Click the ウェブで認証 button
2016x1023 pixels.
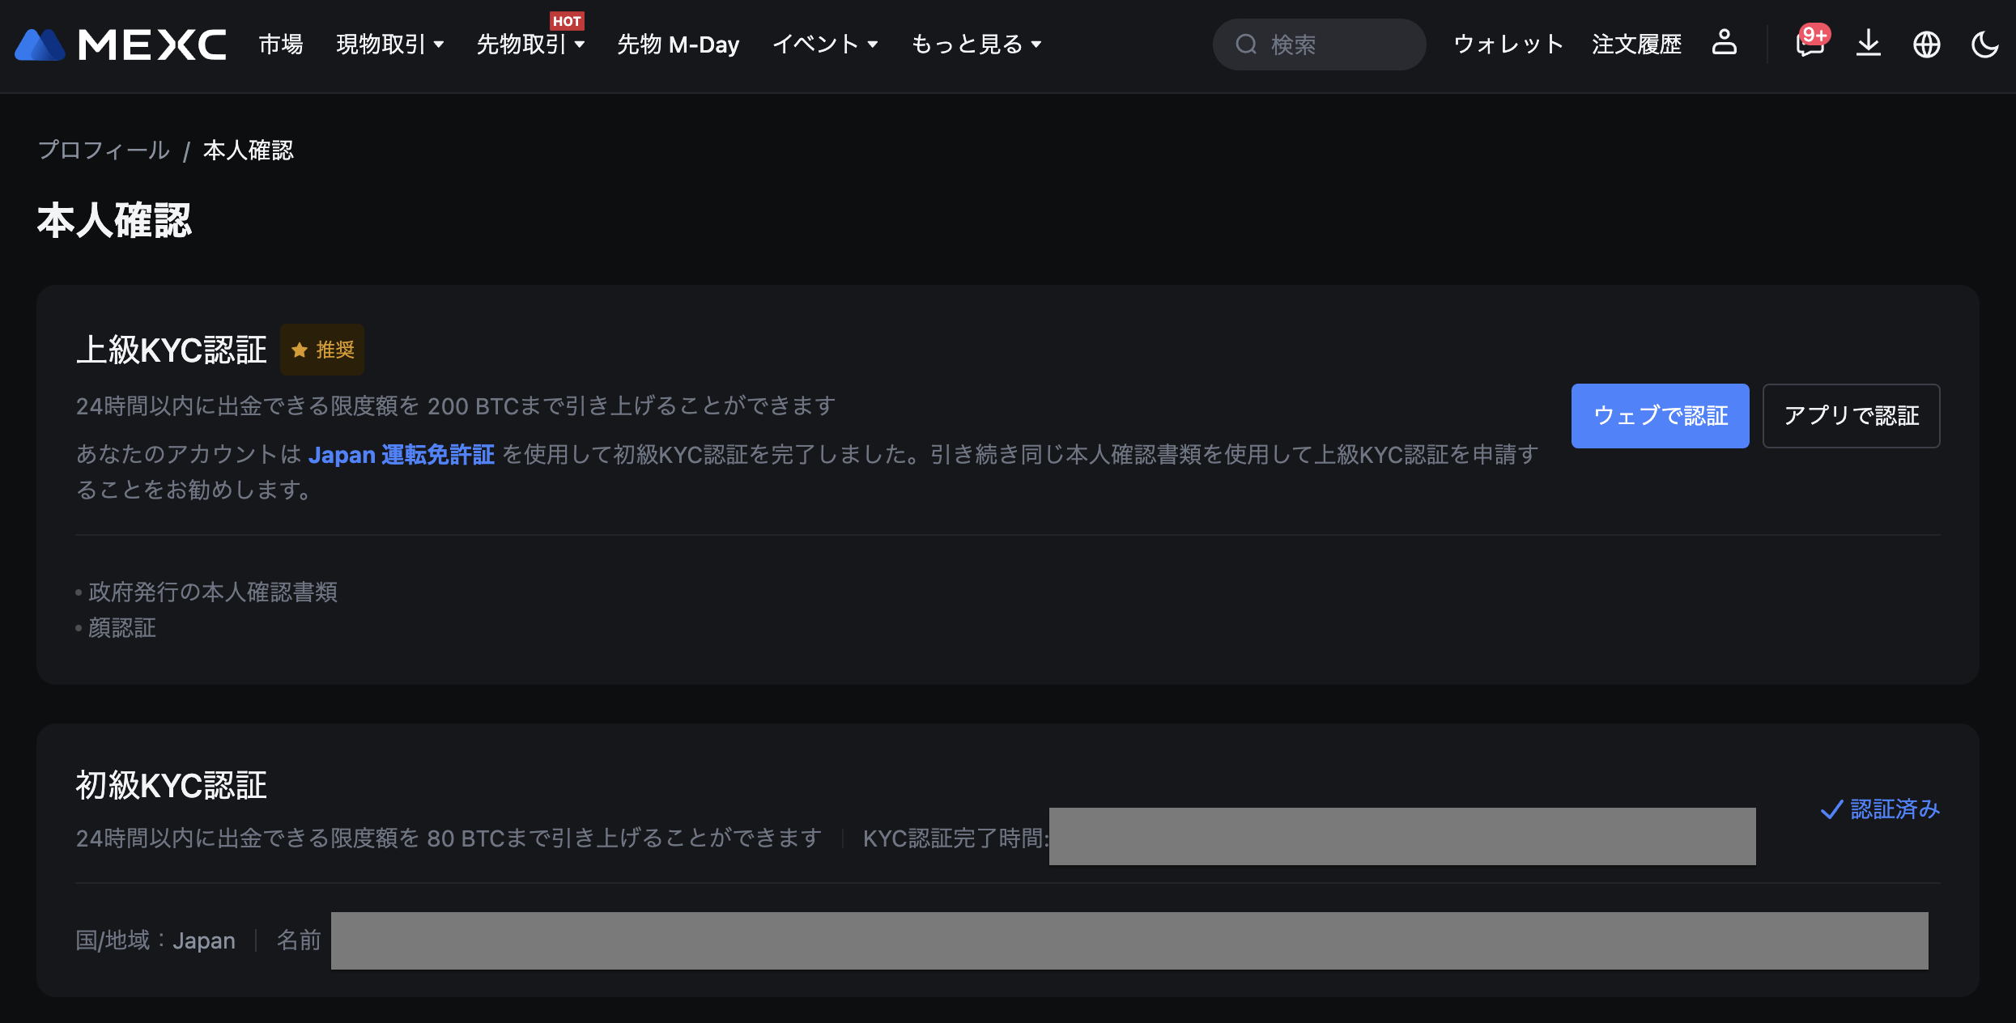coord(1660,415)
